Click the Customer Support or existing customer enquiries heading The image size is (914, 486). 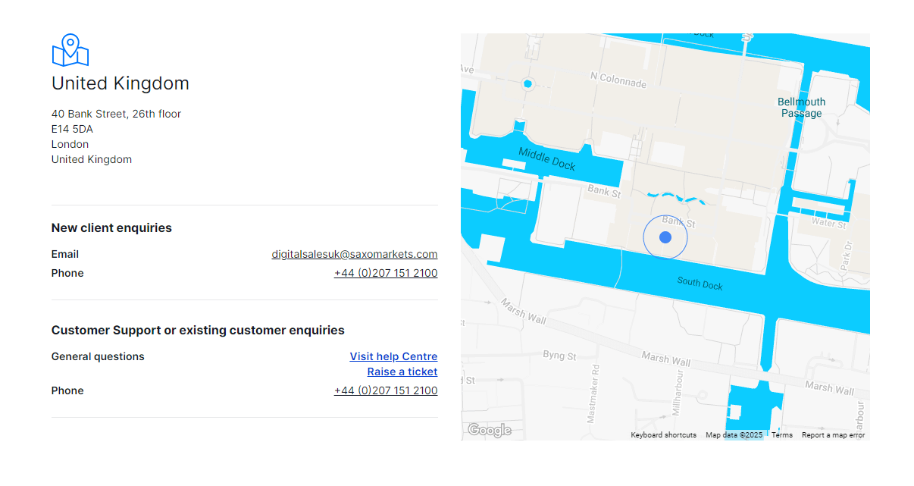[198, 330]
